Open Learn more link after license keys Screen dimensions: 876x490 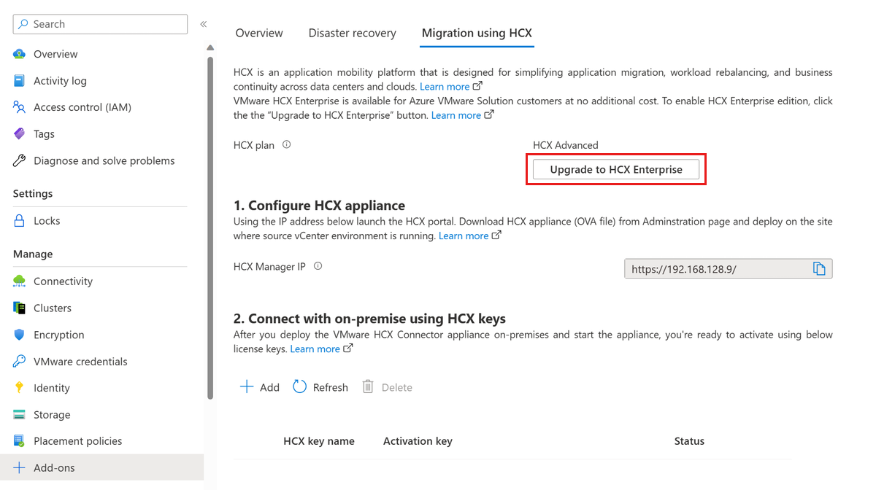tap(315, 349)
